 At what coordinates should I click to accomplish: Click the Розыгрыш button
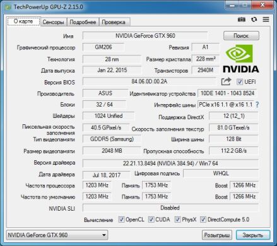pyautogui.click(x=217, y=235)
